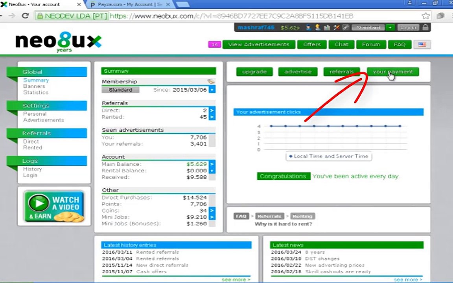Open the arrow beside Coins 34
453x283 pixels.
coord(212,211)
